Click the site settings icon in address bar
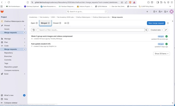This screenshot has height=106, width=175. pyautogui.click(x=32, y=2)
